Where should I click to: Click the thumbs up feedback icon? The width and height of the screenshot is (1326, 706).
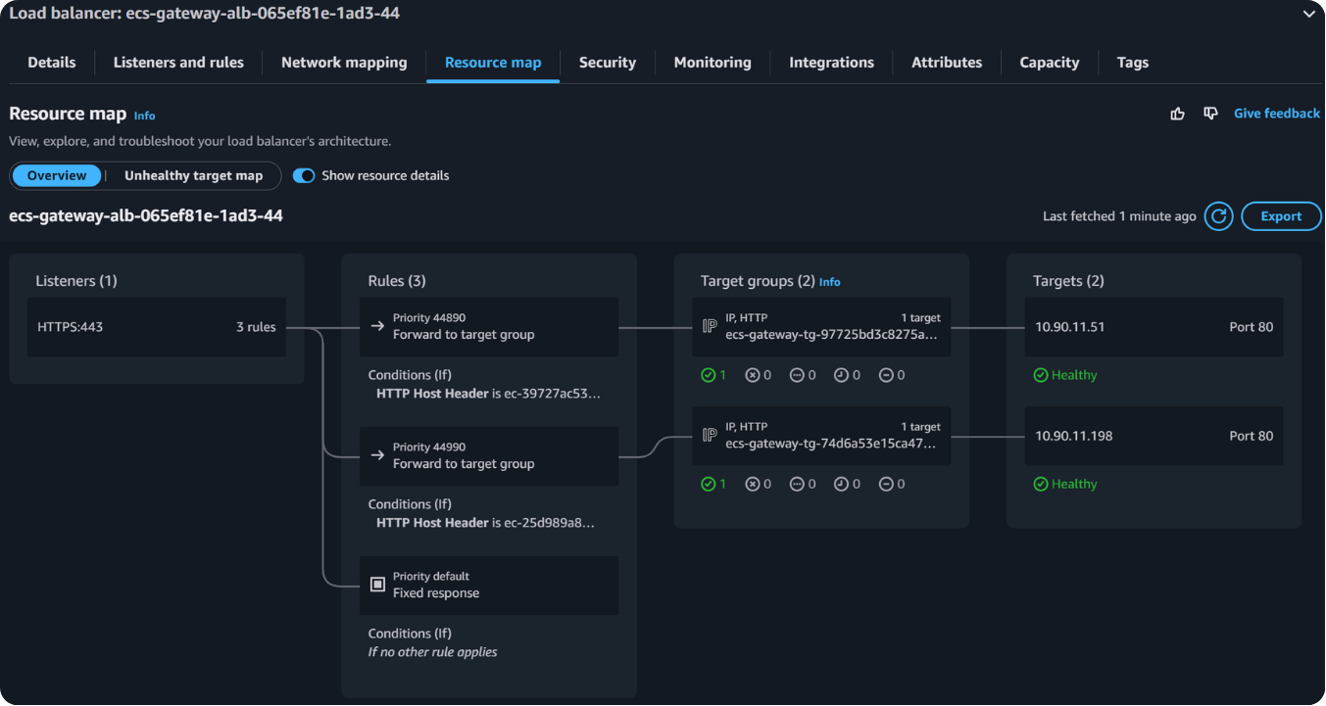[x=1178, y=114]
